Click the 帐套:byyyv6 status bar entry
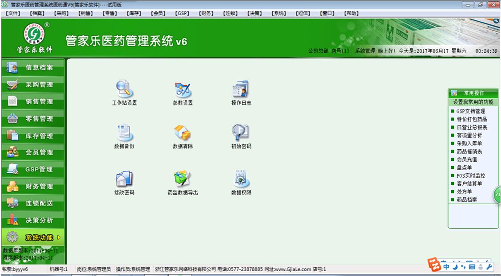The image size is (501, 276). click(16, 269)
